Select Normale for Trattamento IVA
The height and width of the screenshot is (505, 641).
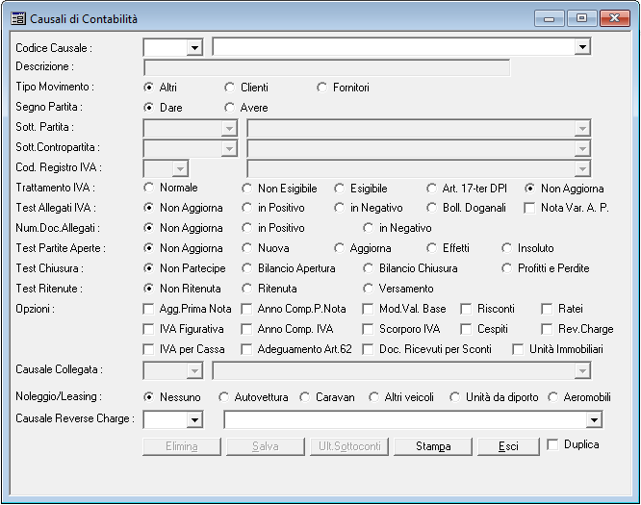(149, 188)
